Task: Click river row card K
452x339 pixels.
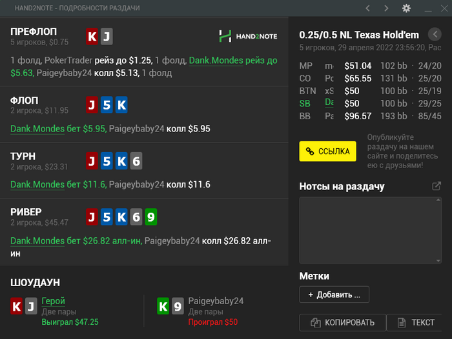Action: [x=121, y=217]
